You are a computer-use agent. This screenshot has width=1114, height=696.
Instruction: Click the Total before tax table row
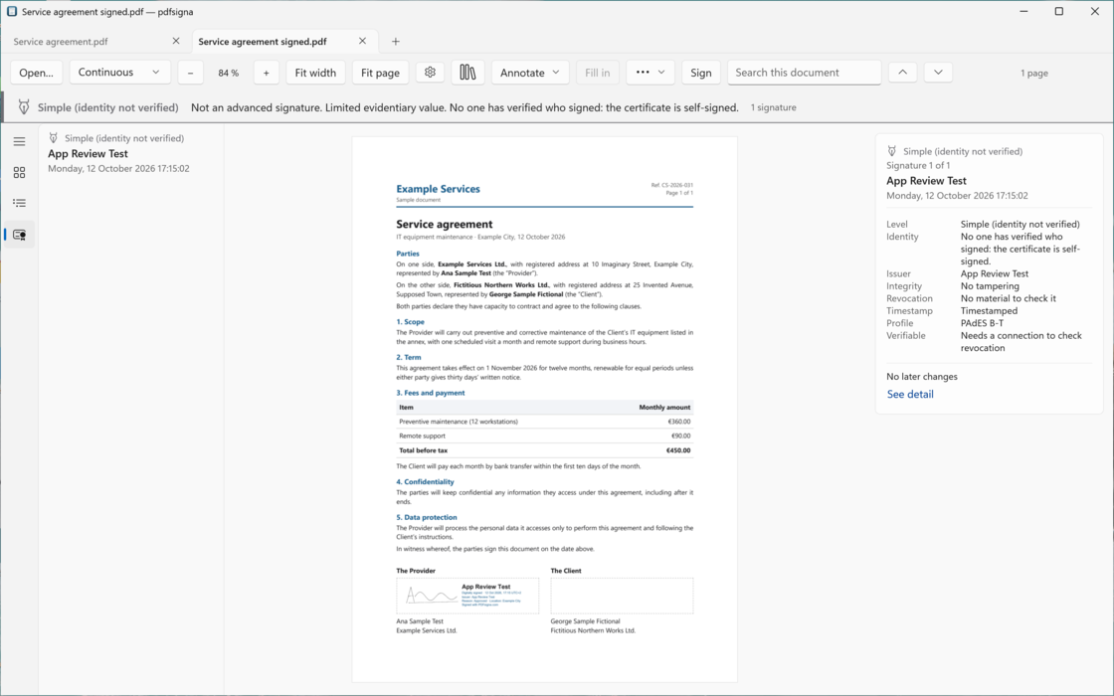(544, 450)
